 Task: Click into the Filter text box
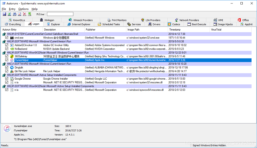pyautogui.click(x=60, y=14)
